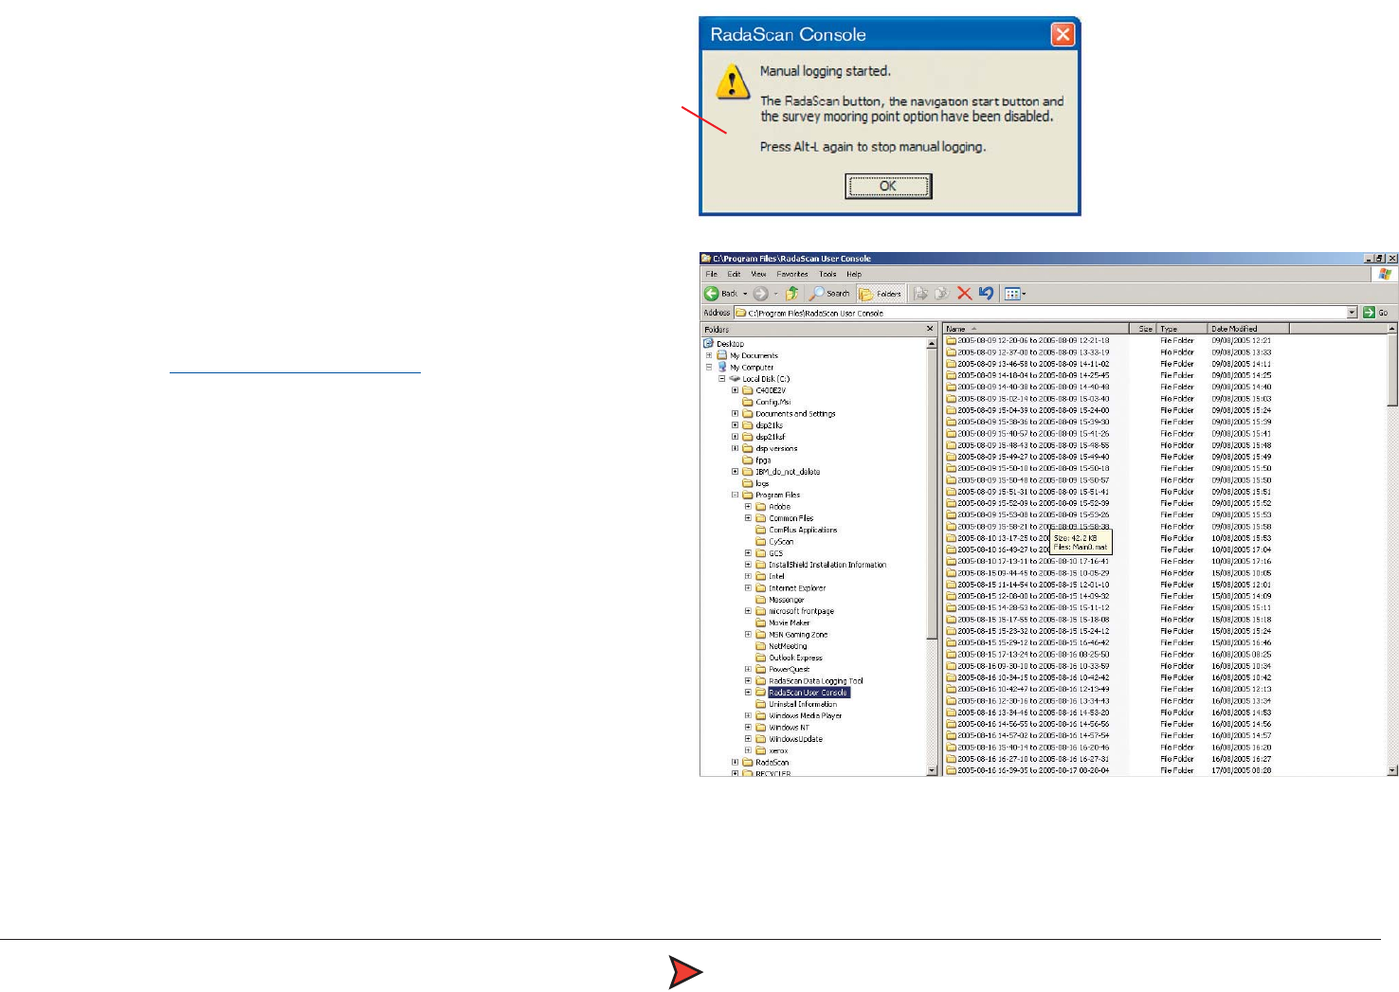Click the file list scrollbar up arrow
This screenshot has height=992, width=1399.
coord(1392,329)
